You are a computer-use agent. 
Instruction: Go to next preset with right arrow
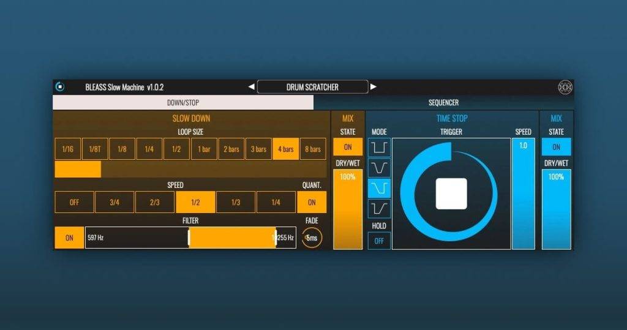pyautogui.click(x=373, y=87)
